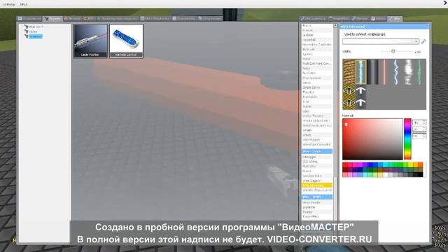Collapse the Wire - Tools category header
This screenshot has height=252, width=448.
(317, 151)
